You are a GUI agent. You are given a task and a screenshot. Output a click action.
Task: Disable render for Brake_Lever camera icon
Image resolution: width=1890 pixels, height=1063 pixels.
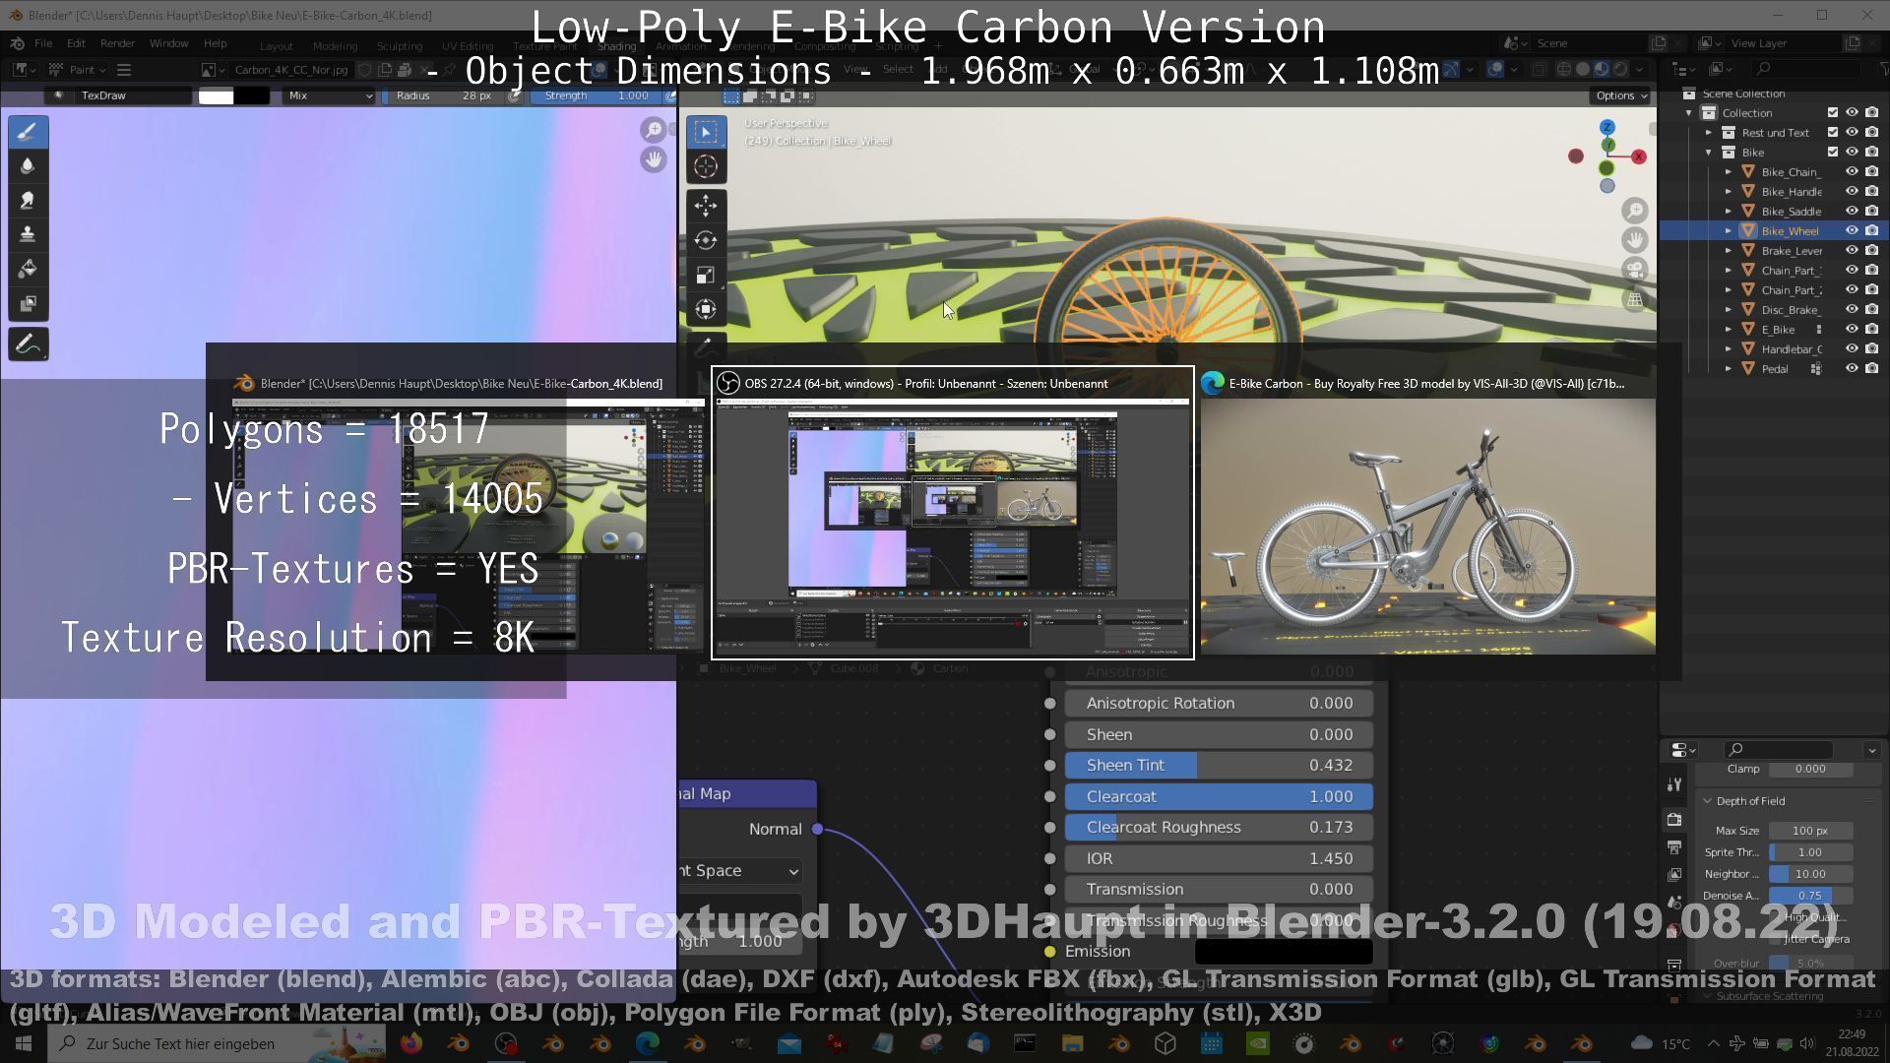point(1872,251)
